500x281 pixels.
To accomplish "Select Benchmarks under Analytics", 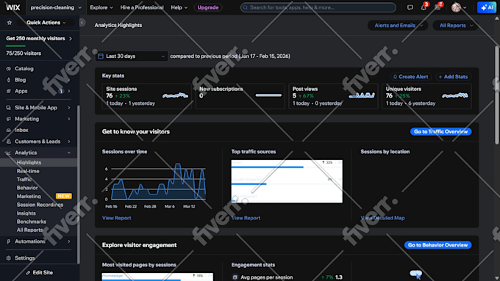I will pos(31,222).
